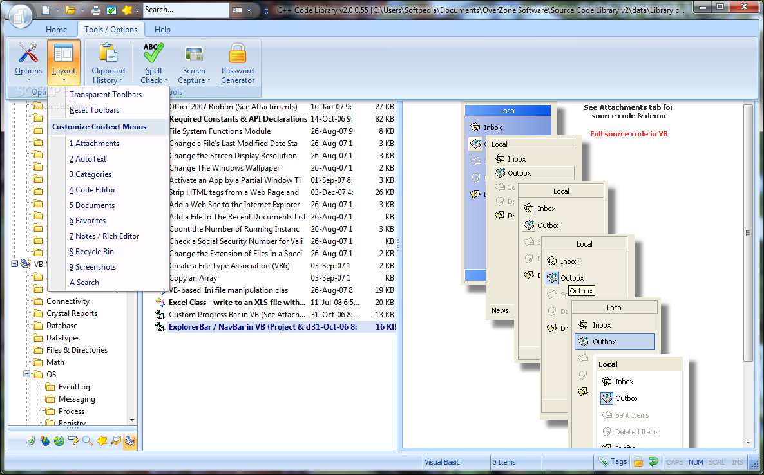Screen dimensions: 764x475
Task: Click the highlighted last icon in bottom bar
Action: (130, 441)
